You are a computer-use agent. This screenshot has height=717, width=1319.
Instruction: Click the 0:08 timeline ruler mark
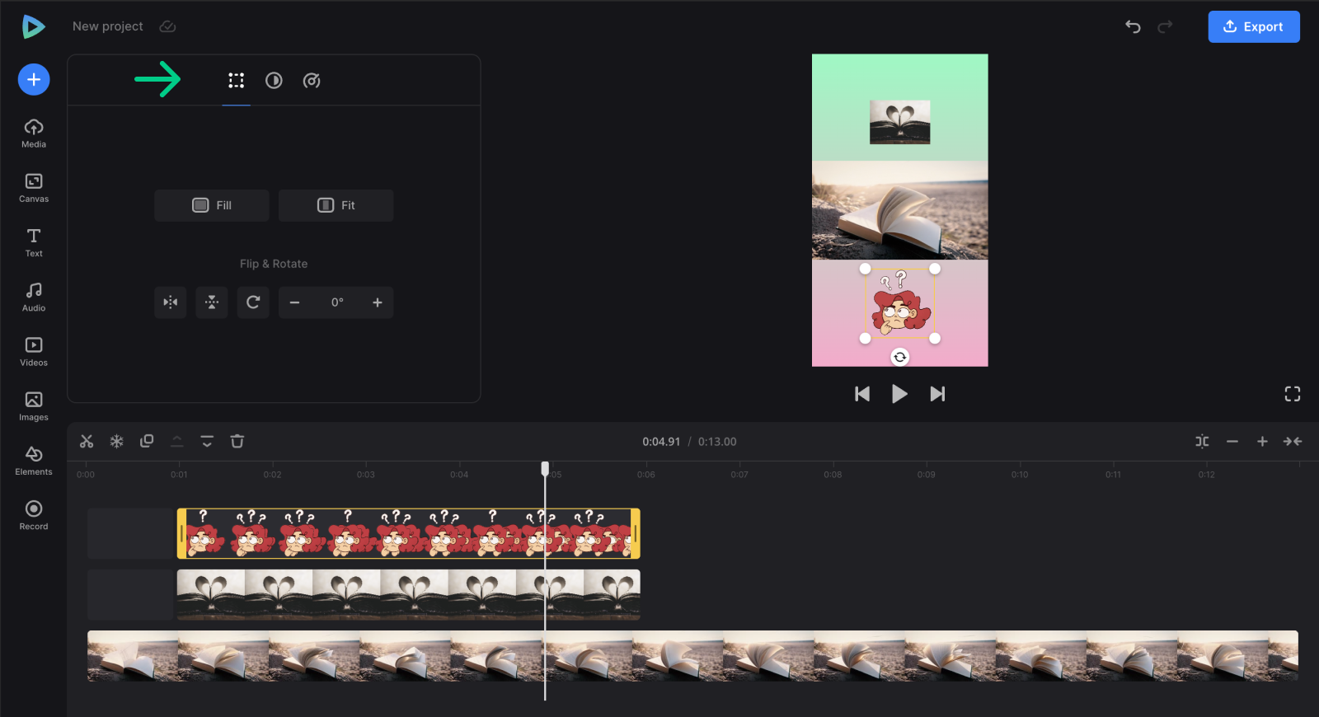click(833, 475)
